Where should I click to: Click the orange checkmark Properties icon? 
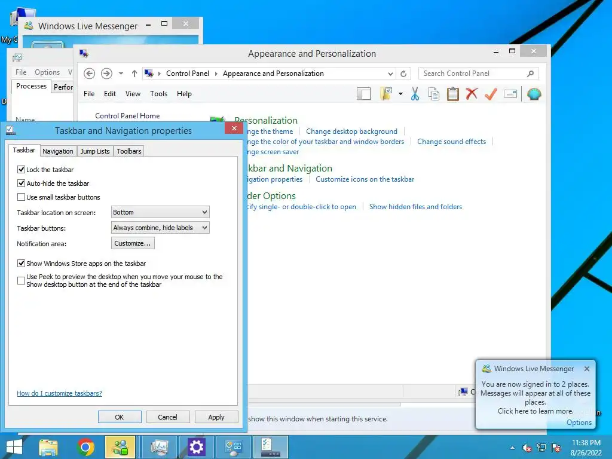coord(491,94)
